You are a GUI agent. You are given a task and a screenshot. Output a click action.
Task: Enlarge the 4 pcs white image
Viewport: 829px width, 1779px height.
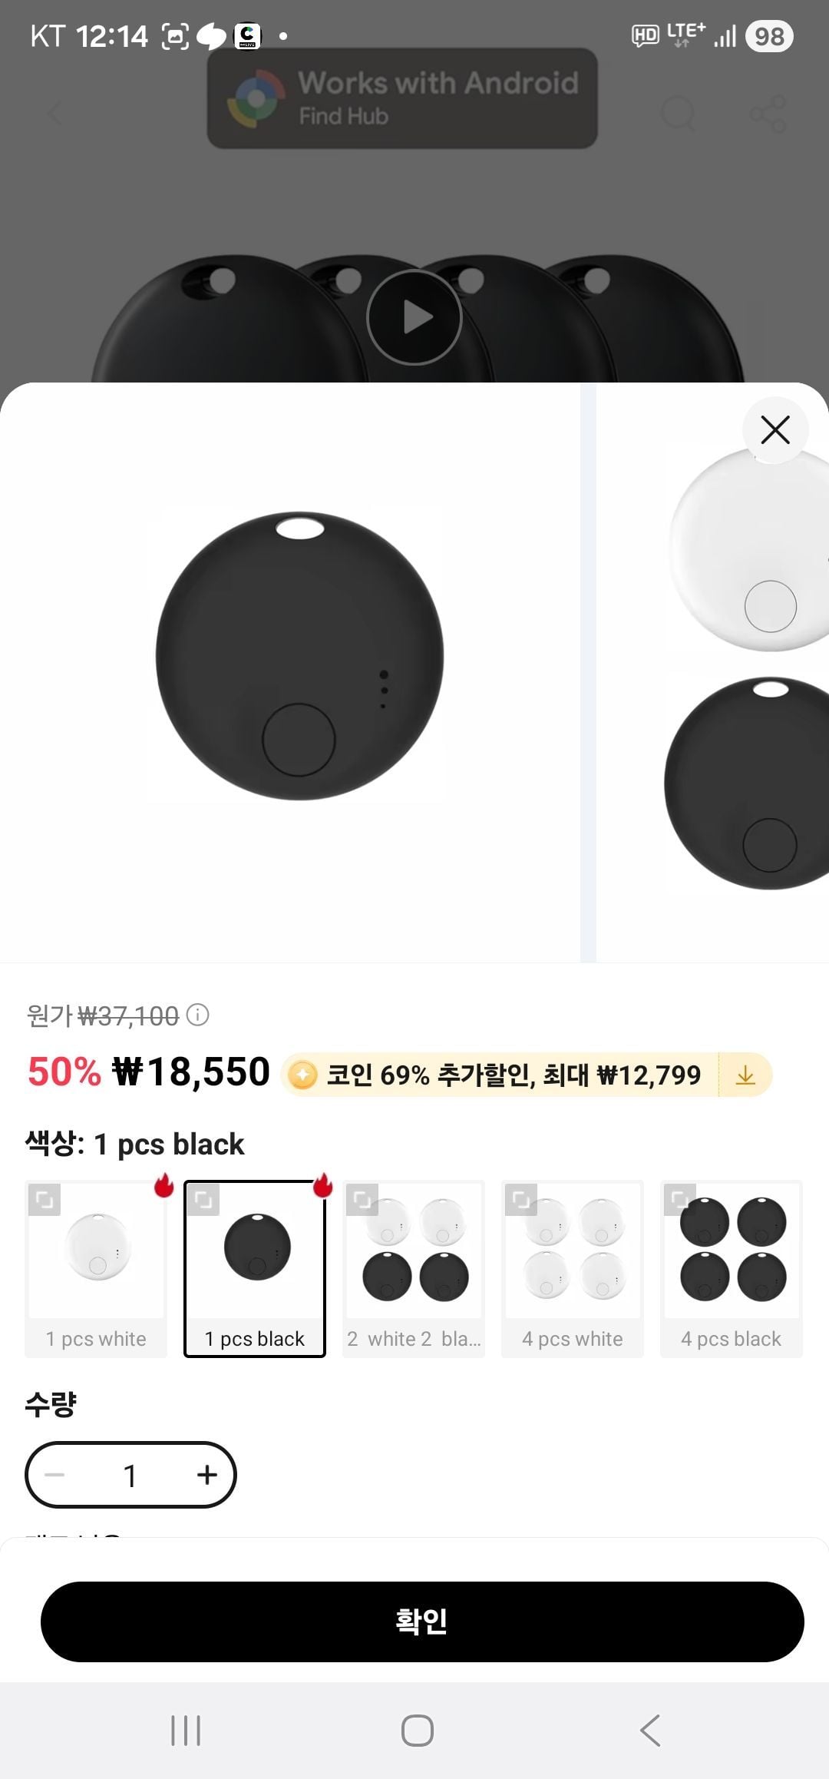(521, 1201)
